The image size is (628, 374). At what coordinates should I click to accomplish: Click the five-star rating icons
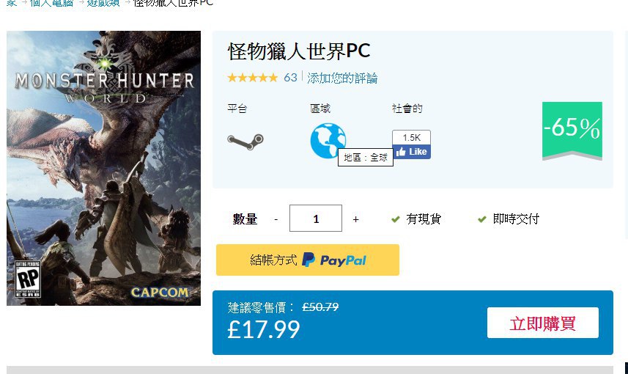click(x=252, y=77)
